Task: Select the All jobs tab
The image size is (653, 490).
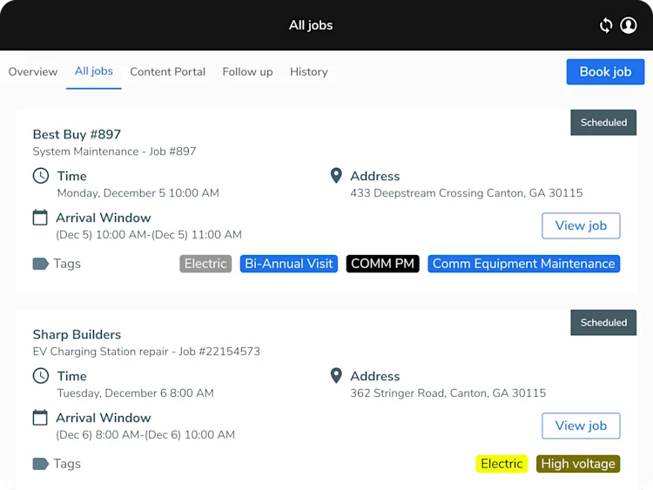Action: click(94, 71)
